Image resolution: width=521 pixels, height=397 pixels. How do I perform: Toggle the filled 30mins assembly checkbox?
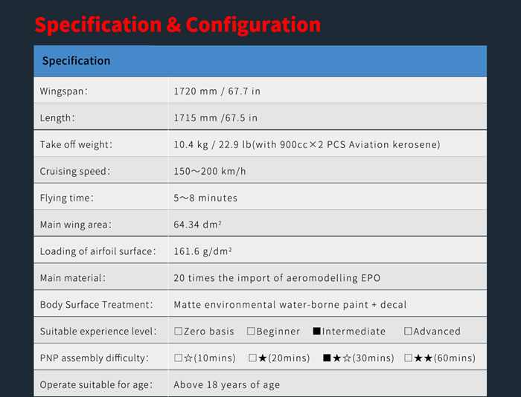pyautogui.click(x=327, y=358)
